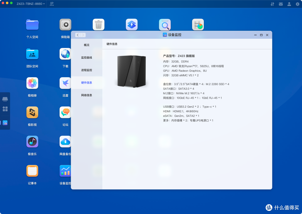Click the green macOS fullscreen button
The height and width of the screenshot is (214, 302).
pyautogui.click(x=11, y=3)
